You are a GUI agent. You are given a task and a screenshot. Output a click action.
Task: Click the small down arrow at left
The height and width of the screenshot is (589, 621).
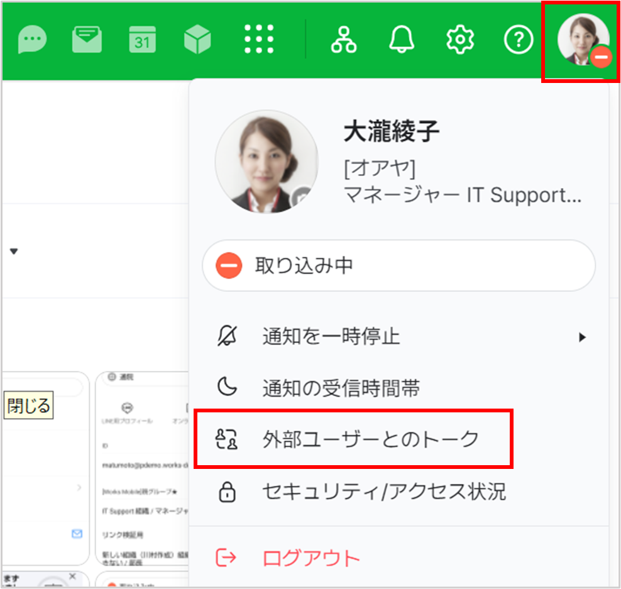pos(13,251)
